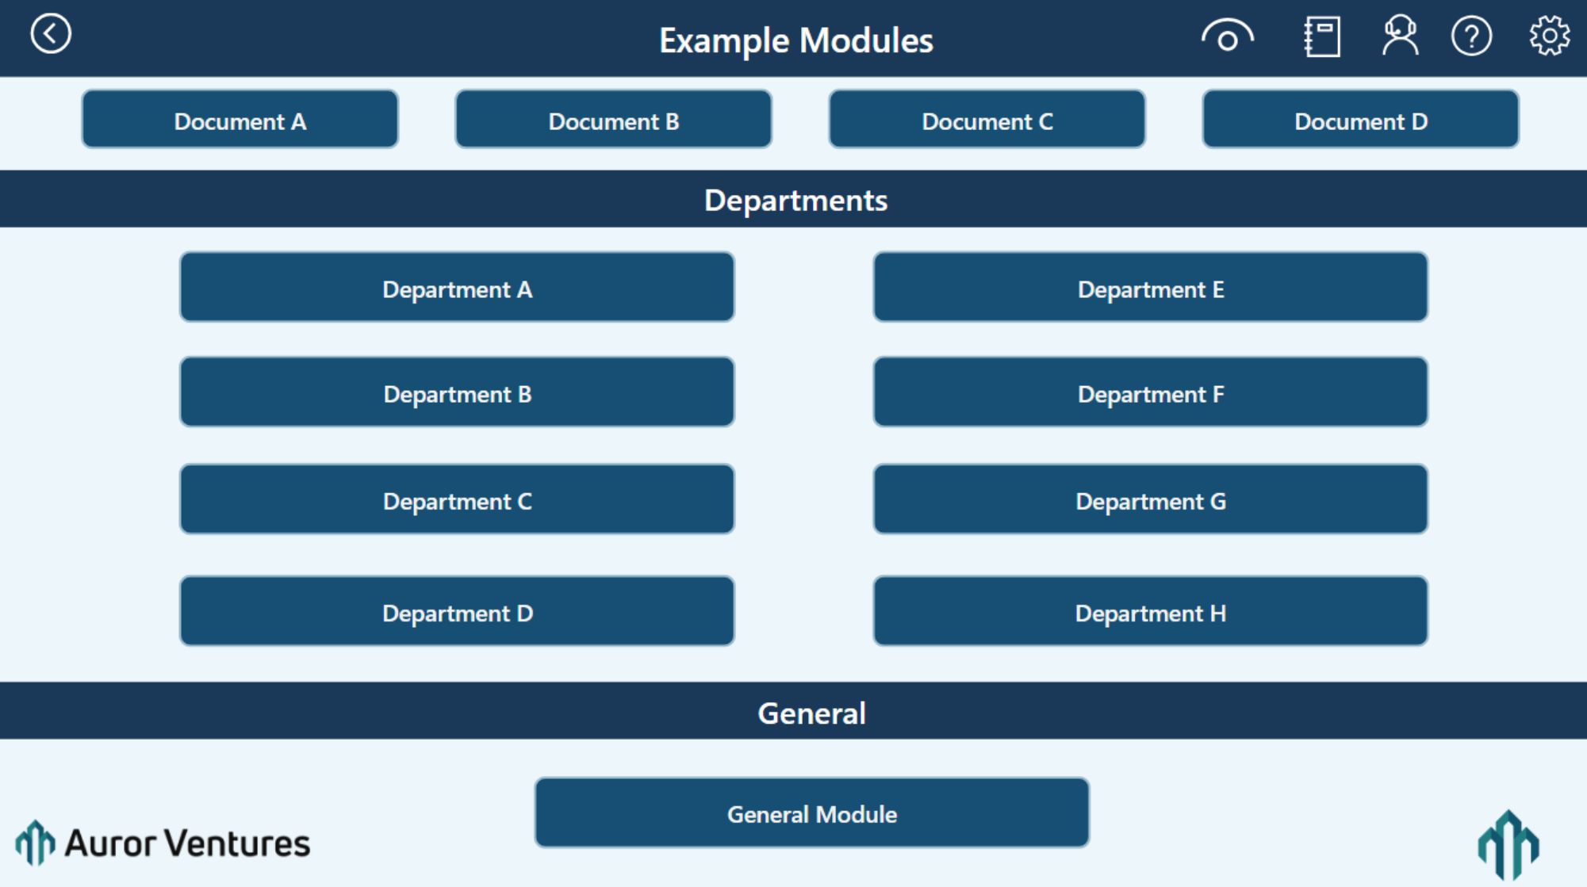Go to Department A

click(x=457, y=289)
